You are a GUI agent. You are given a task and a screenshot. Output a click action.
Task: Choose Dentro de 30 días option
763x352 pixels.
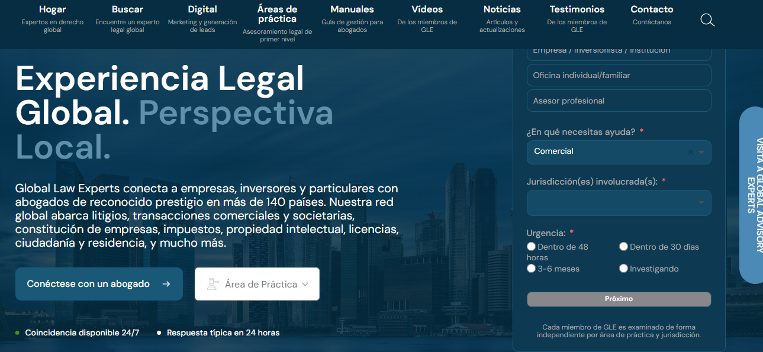coord(623,246)
